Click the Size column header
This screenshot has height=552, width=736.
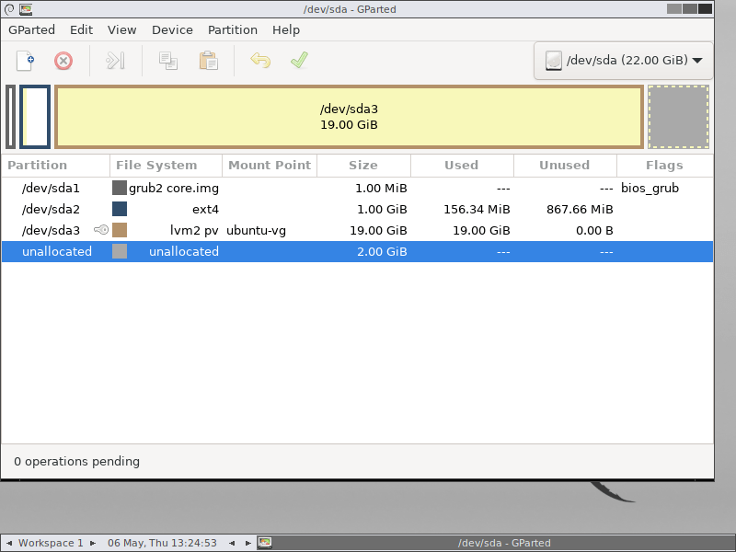pos(362,166)
